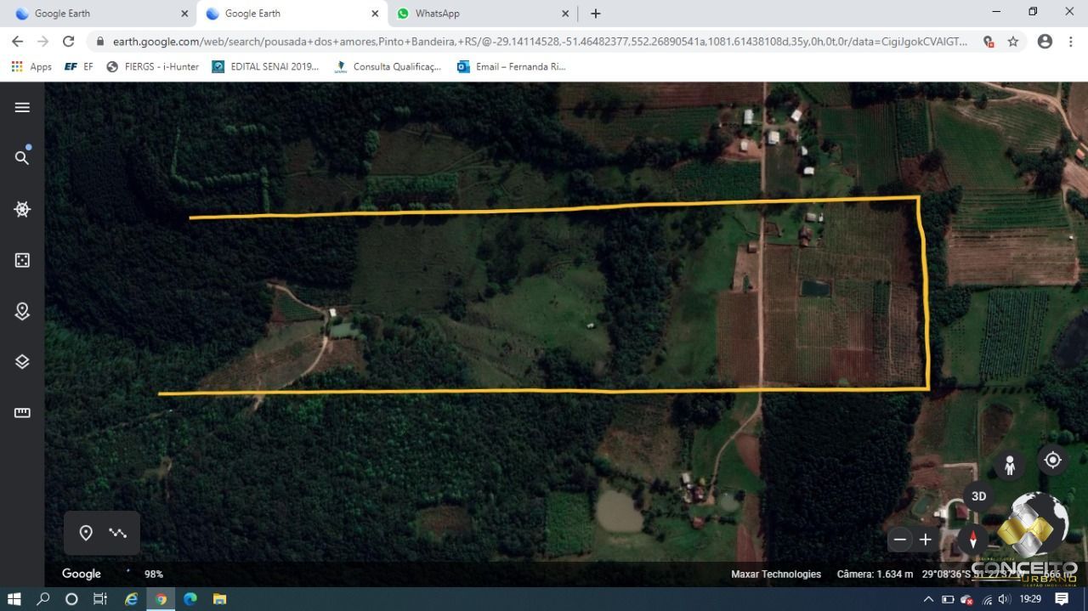
Task: Open the Chrome profile avatar menu
Action: pyautogui.click(x=1045, y=41)
